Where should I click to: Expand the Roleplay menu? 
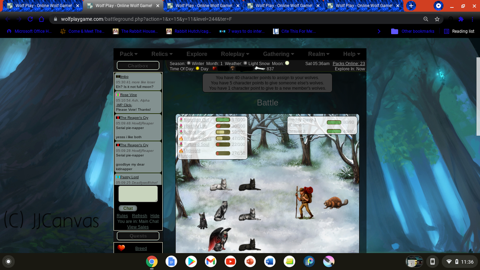coord(235,54)
